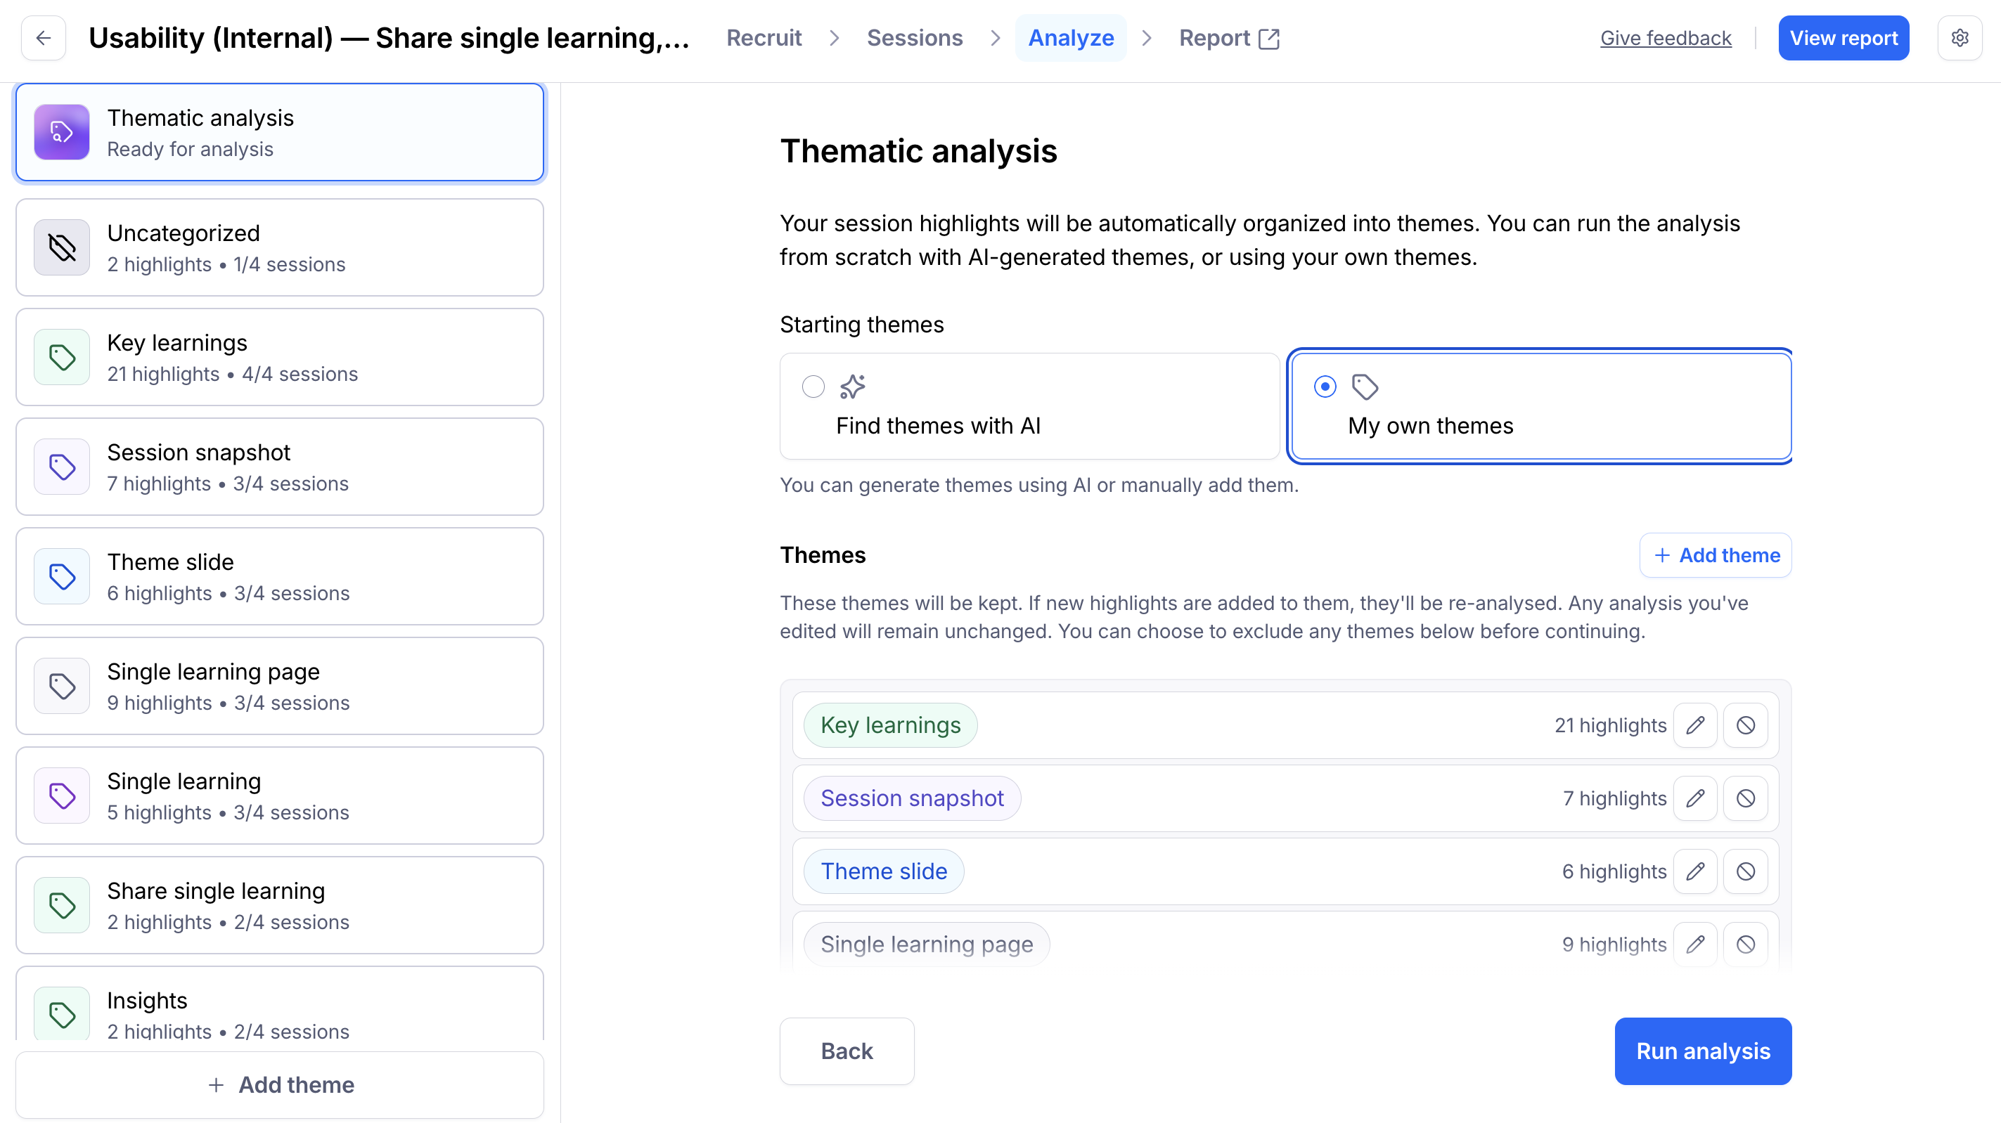Edit the Session snapshot theme pencil icon
The width and height of the screenshot is (2001, 1123).
1695,798
